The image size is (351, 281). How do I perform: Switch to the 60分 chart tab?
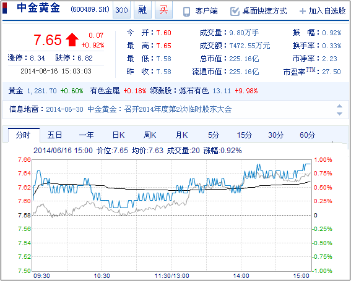point(307,135)
